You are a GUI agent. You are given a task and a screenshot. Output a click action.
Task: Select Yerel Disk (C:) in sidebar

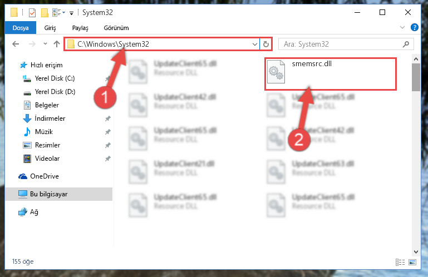coord(55,78)
